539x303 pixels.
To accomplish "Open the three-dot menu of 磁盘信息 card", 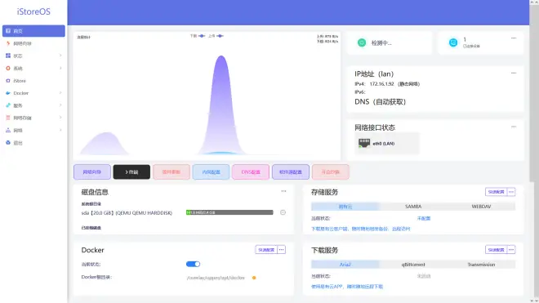I will click(x=283, y=191).
